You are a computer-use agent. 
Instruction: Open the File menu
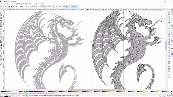click(1, 4)
